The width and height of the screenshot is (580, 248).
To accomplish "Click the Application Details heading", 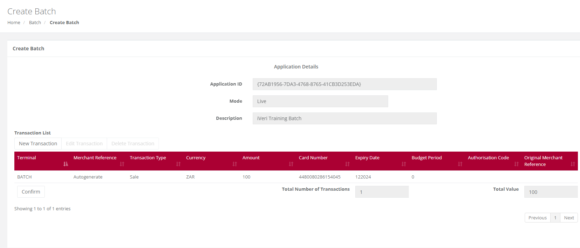I will (x=296, y=67).
